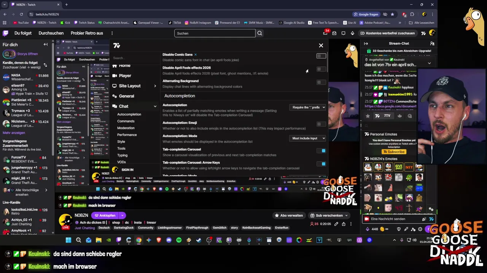Open 7TV emote menu icon in chat input
Image resolution: width=487 pixels, height=273 pixels.
(x=431, y=219)
